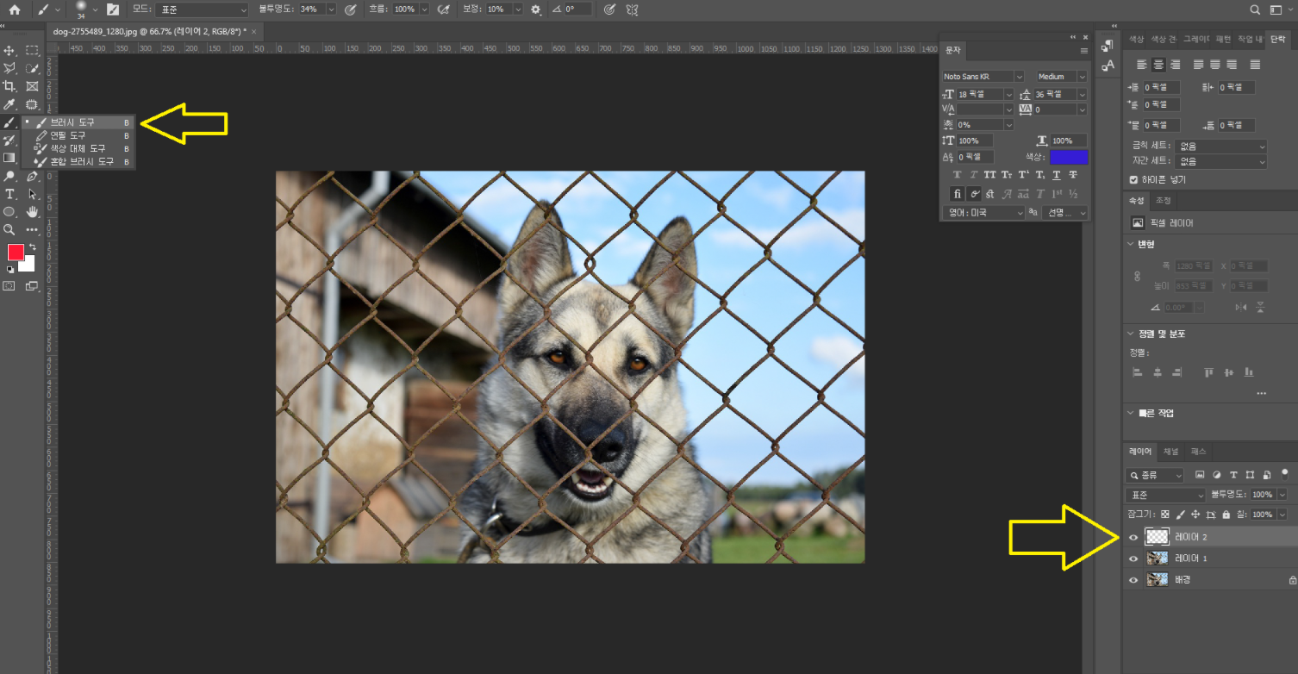Select the Type tool
This screenshot has height=674, width=1298.
[9, 194]
